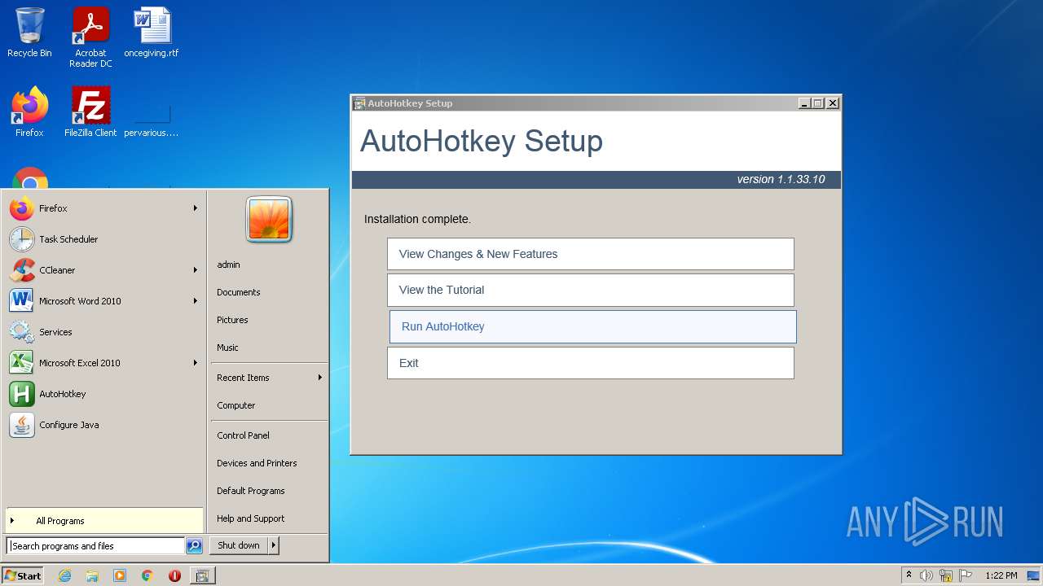Screen dimensions: 1043x586
Task: Click the Configure Java icon
Action: (x=22, y=425)
